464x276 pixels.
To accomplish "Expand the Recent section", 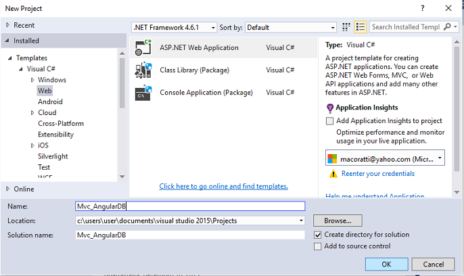I will click(7, 25).
